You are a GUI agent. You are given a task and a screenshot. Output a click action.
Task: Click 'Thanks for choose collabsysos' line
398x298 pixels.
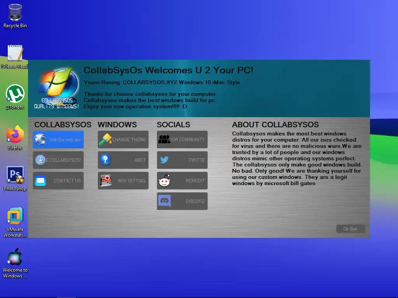click(150, 94)
